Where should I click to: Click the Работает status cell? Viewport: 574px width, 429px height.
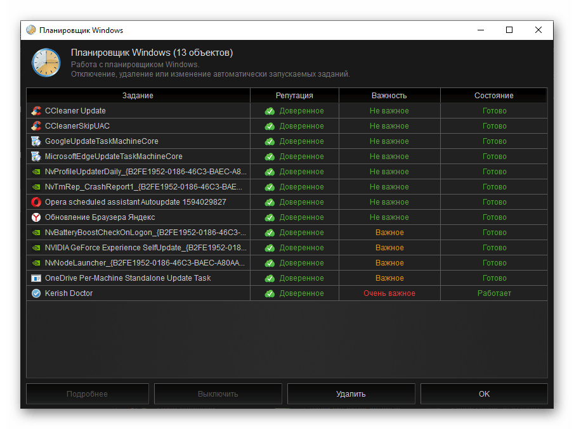point(494,293)
